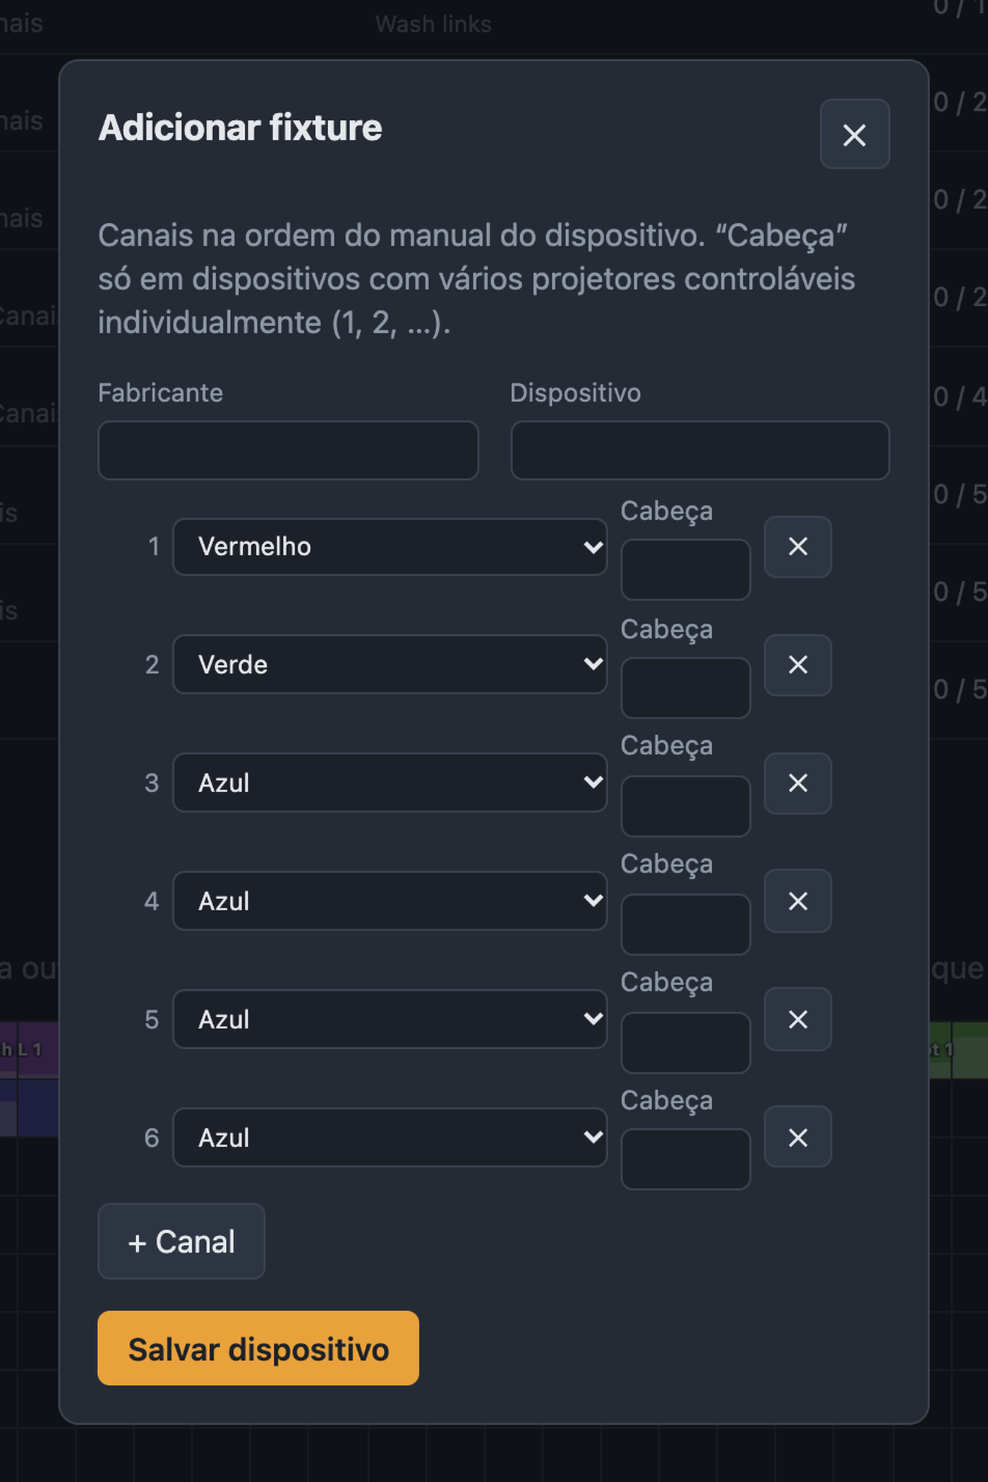Click the Cabeça field for channel 2
The width and height of the screenshot is (988, 1482).
pos(685,688)
